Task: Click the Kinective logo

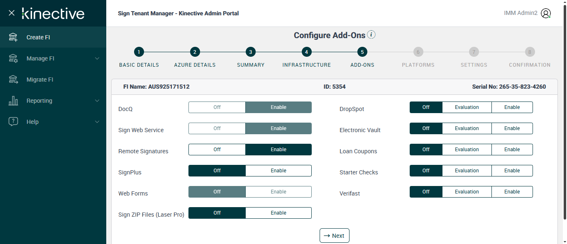Action: point(53,13)
